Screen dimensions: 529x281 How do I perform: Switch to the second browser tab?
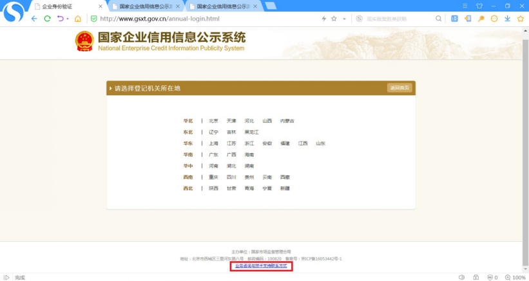pos(145,6)
